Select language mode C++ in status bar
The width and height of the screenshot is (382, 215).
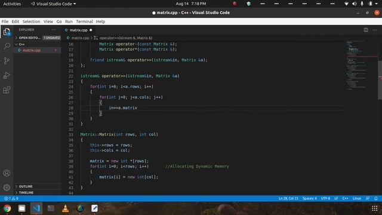point(345,198)
